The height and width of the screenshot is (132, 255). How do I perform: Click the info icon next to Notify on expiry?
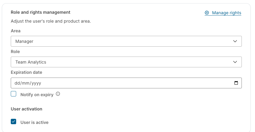pyautogui.click(x=58, y=94)
